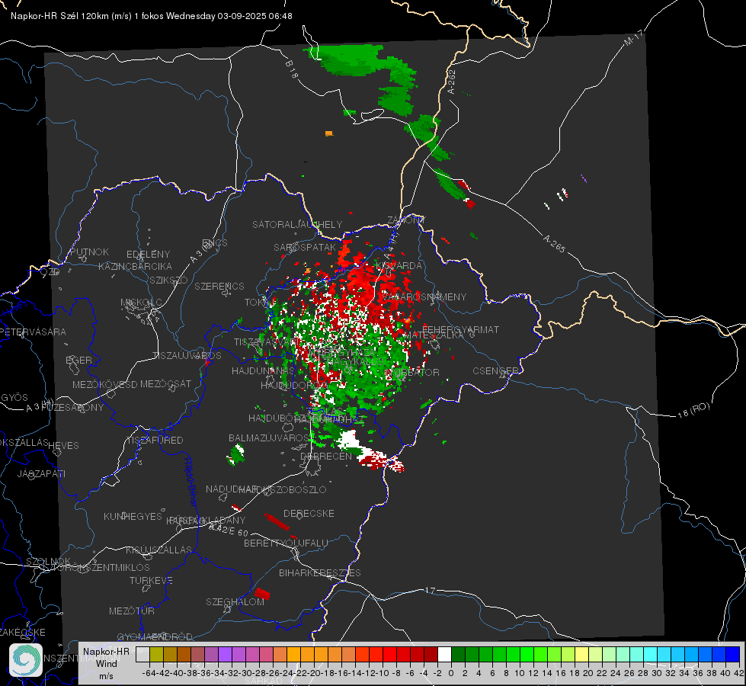The height and width of the screenshot is (686, 746).
Task: Click the red echo streak west of DERECSKE
Action: 277,521
